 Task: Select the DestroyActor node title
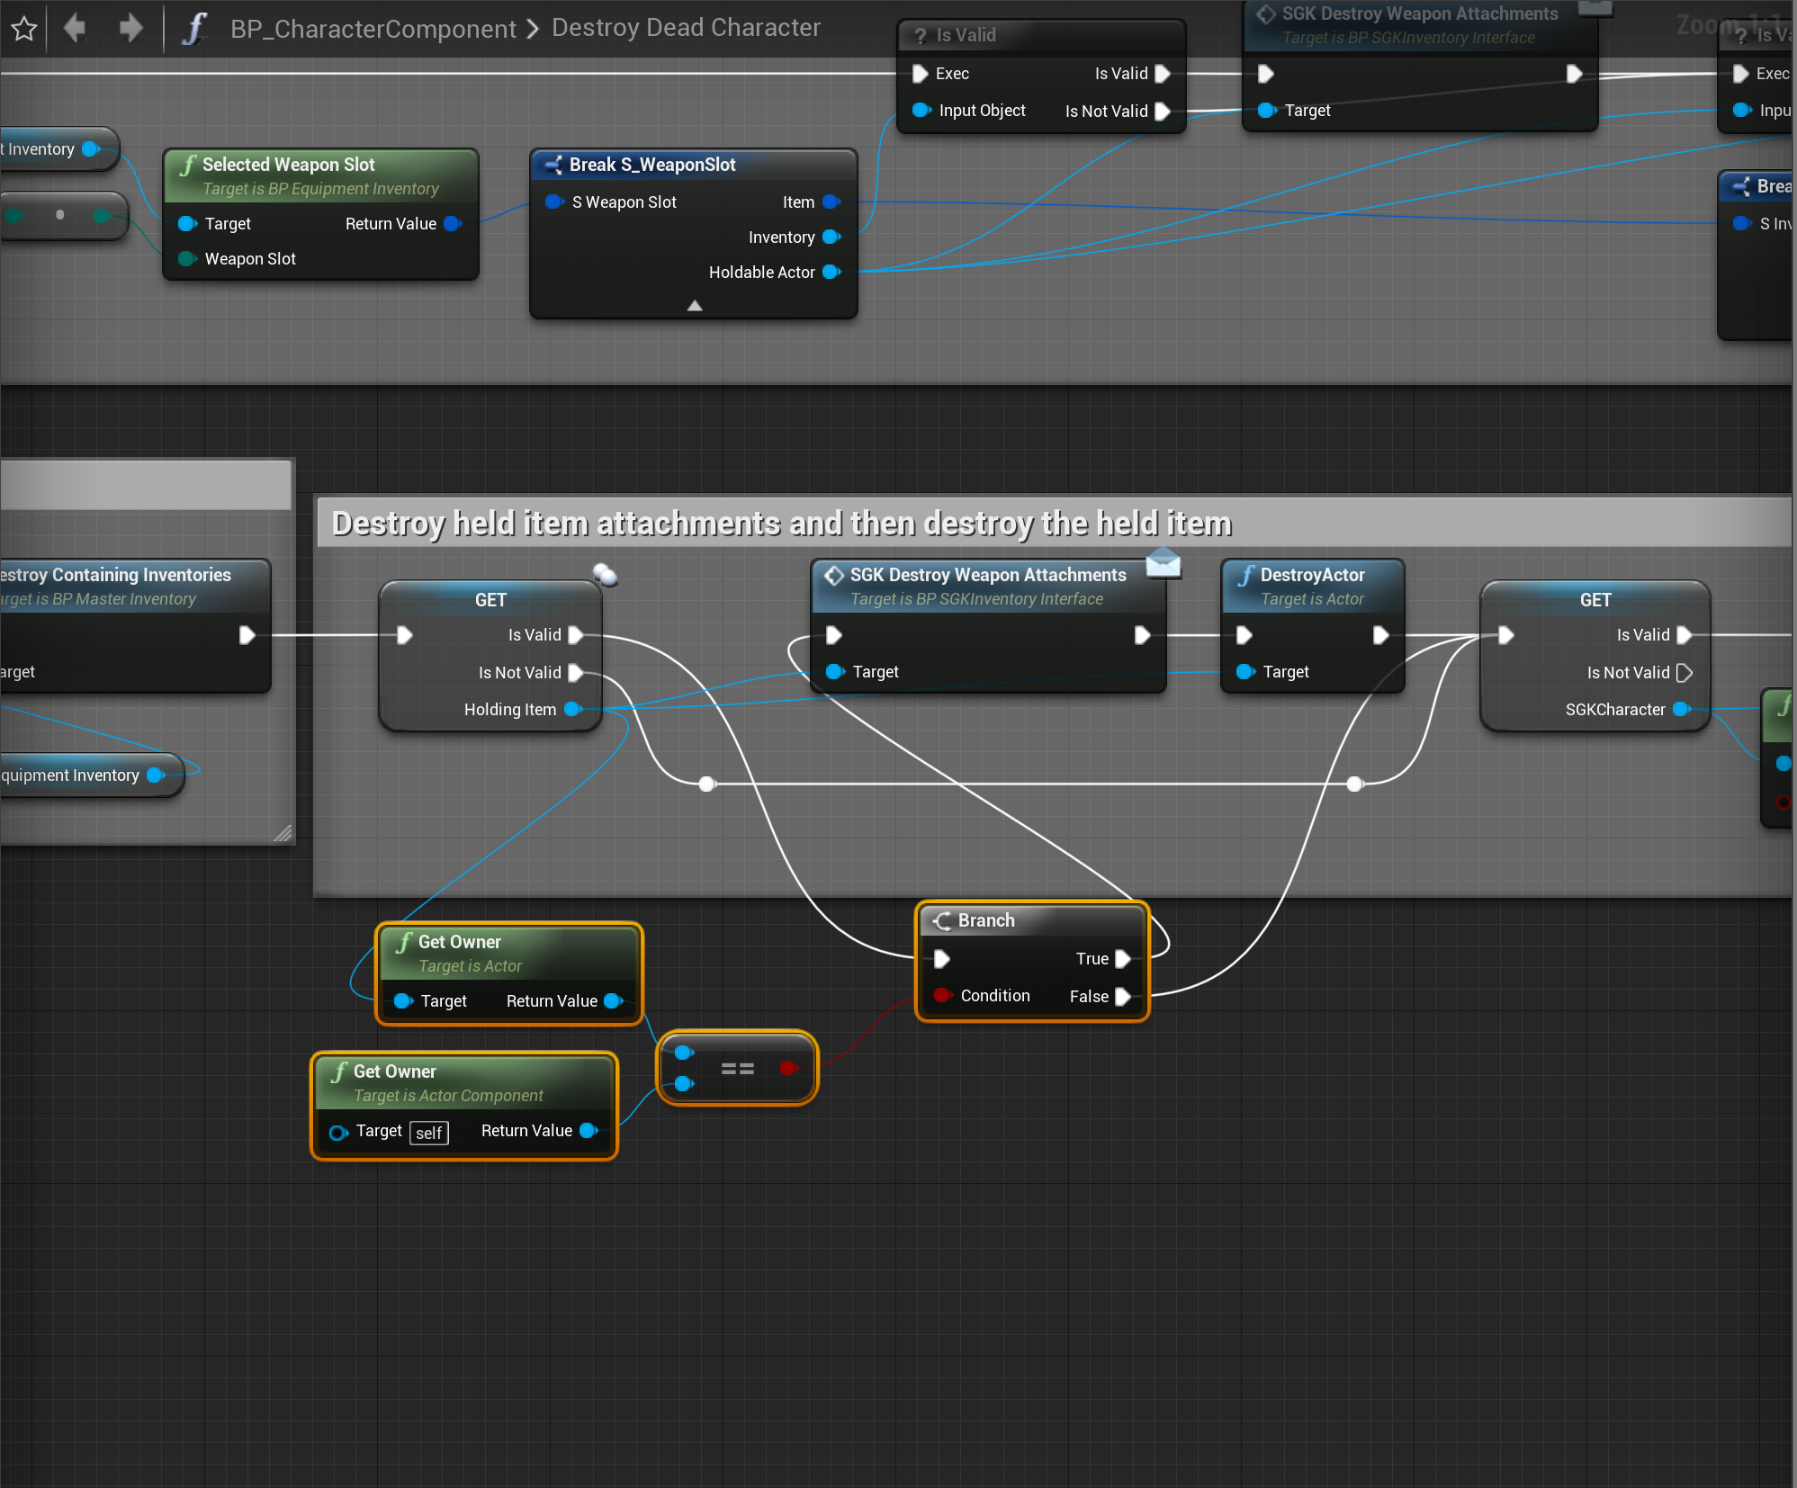[x=1311, y=575]
